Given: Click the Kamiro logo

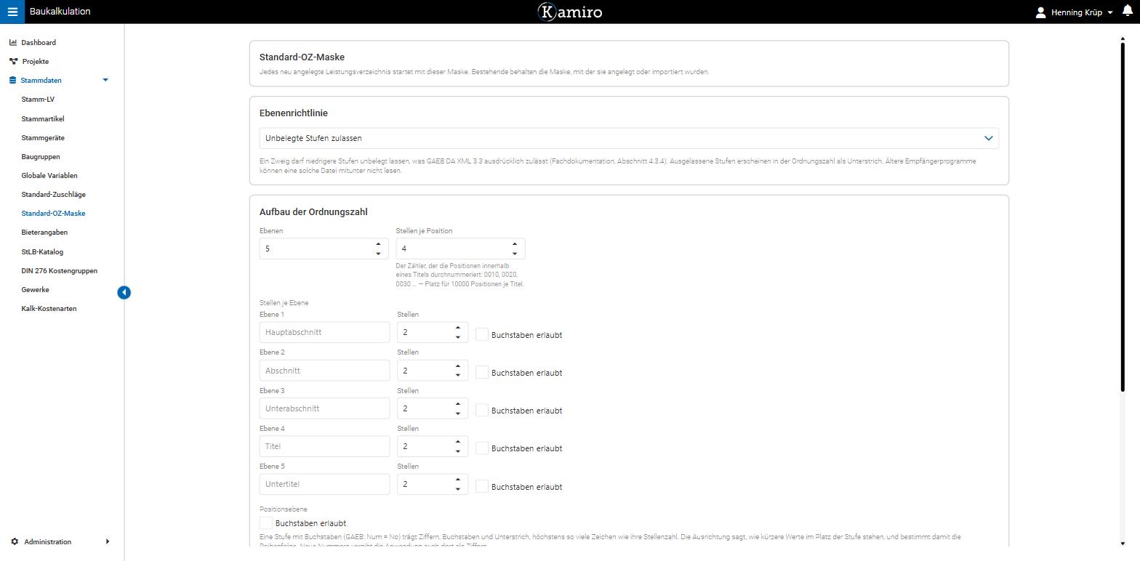Looking at the screenshot, I should (x=570, y=12).
